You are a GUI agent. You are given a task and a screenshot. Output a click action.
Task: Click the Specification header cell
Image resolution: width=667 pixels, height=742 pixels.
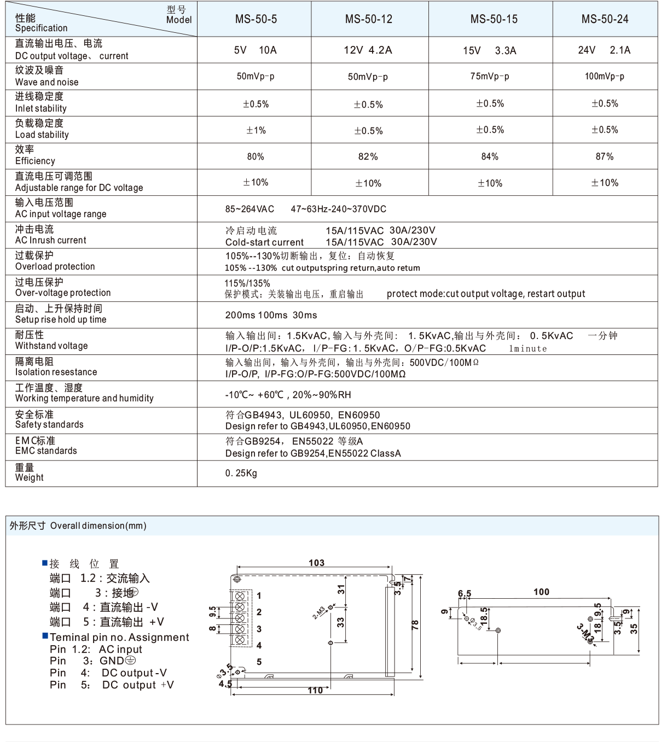(x=41, y=28)
